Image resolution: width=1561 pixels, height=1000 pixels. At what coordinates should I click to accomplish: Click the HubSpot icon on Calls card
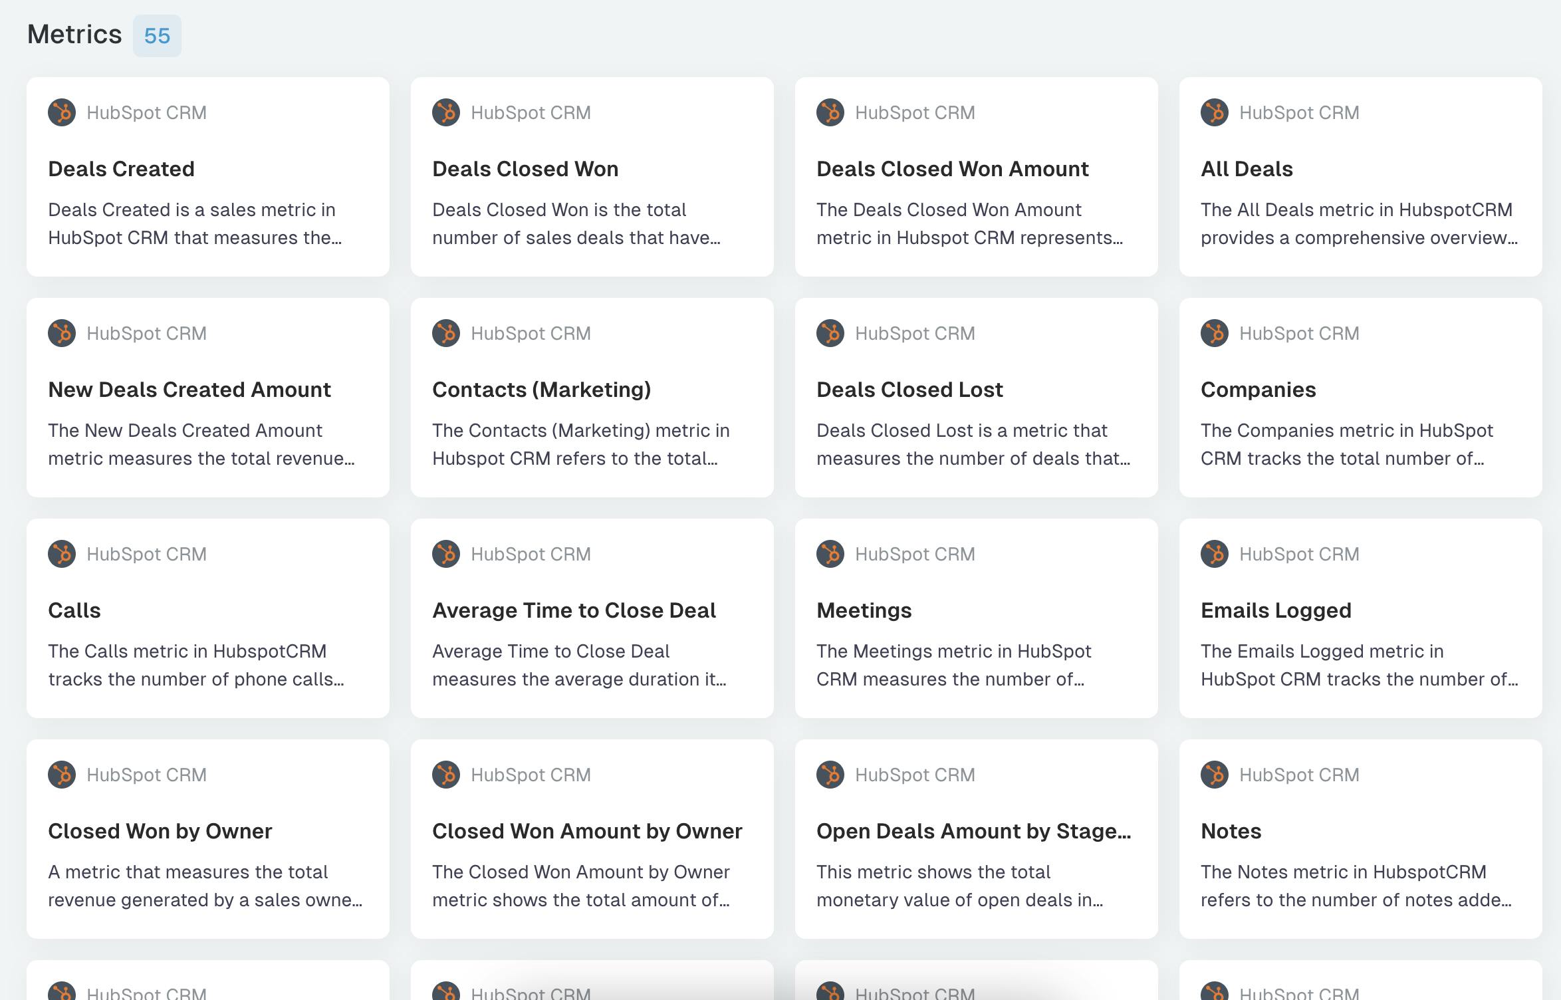[62, 554]
